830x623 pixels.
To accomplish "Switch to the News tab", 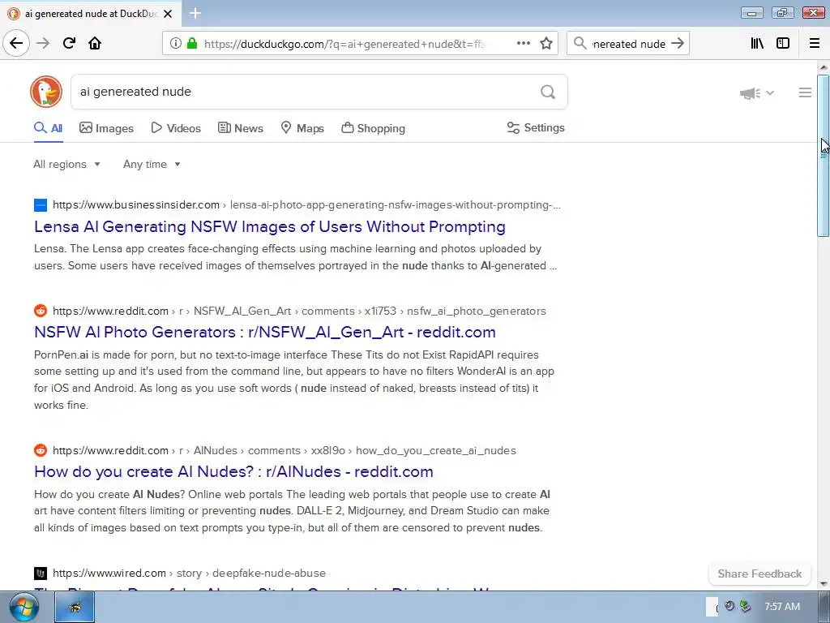I will [x=240, y=128].
